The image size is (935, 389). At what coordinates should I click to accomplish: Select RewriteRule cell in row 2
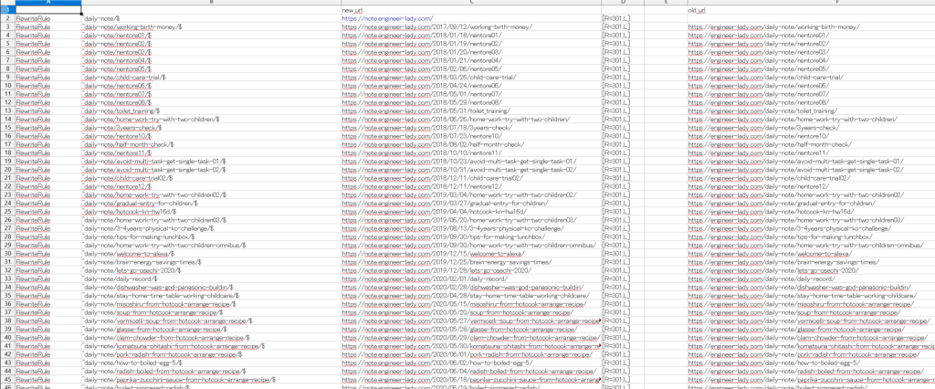tap(48, 18)
